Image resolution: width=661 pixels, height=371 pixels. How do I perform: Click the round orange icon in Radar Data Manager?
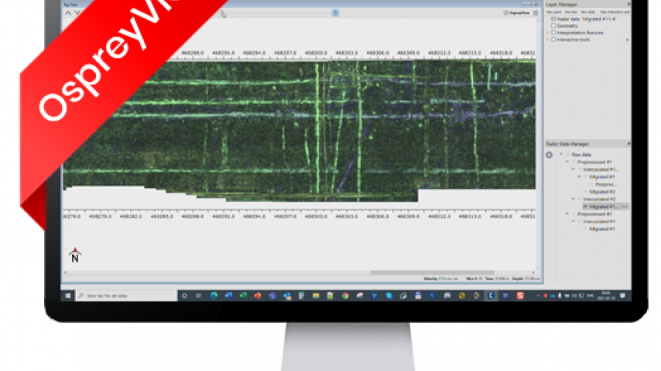[x=549, y=155]
